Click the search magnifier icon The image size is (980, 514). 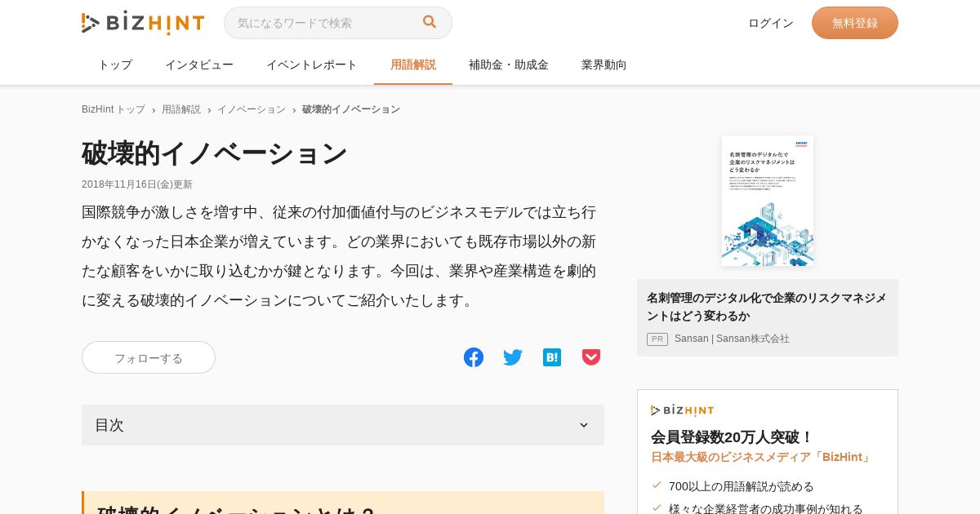[430, 22]
